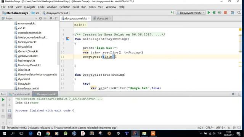Open the Refactor menu
244x137 pixels.
click(x=64, y=7)
